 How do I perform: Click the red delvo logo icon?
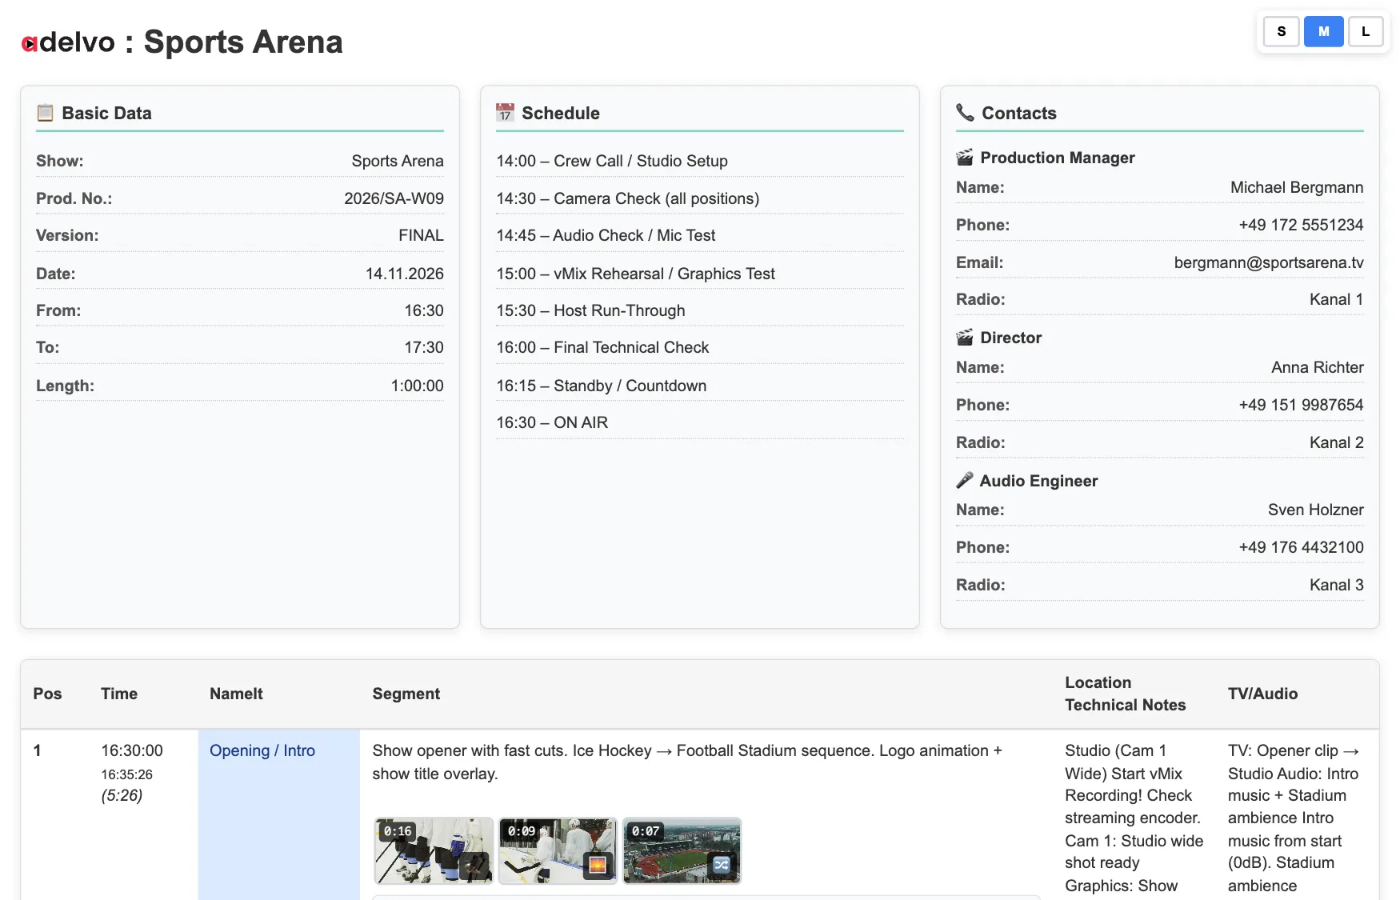coord(29,44)
